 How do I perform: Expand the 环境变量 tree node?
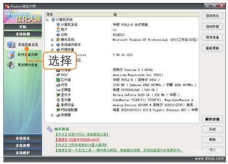pyautogui.click(x=52, y=50)
